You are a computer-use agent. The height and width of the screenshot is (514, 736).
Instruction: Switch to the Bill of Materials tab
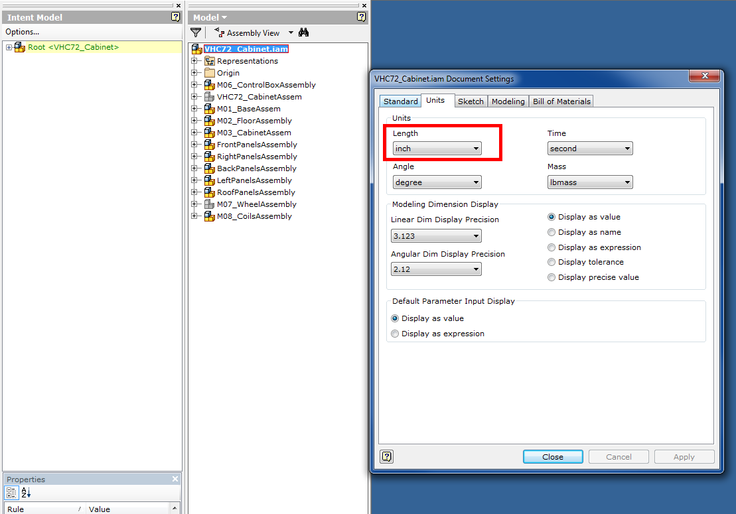(x=561, y=101)
